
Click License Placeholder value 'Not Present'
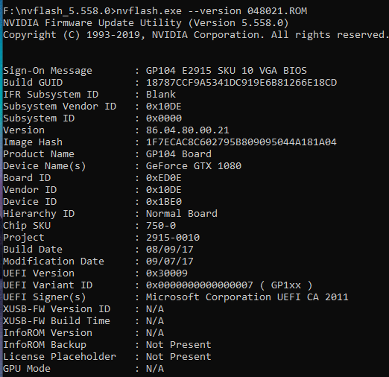179,357
